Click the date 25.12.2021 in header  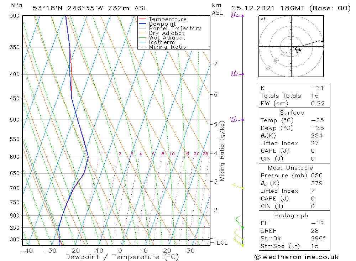[x=253, y=8]
